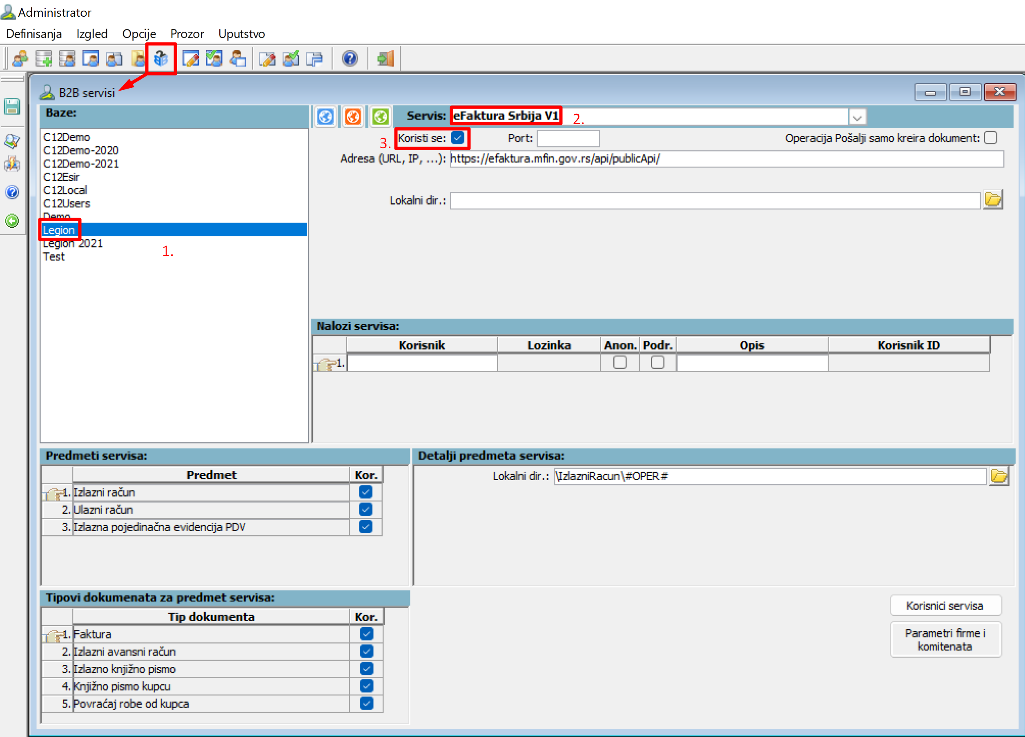Screen dimensions: 1025x737
Task: Toggle Anon. checkbox in Nalozi servisa
Action: [x=619, y=363]
